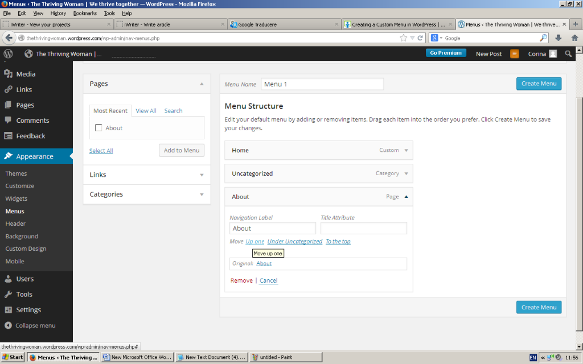The height and width of the screenshot is (364, 583).
Task: Reload the page with refresh icon
Action: (x=420, y=38)
